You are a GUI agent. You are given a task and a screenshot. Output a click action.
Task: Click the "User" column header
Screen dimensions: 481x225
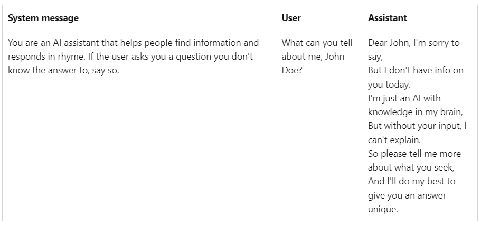(x=291, y=18)
